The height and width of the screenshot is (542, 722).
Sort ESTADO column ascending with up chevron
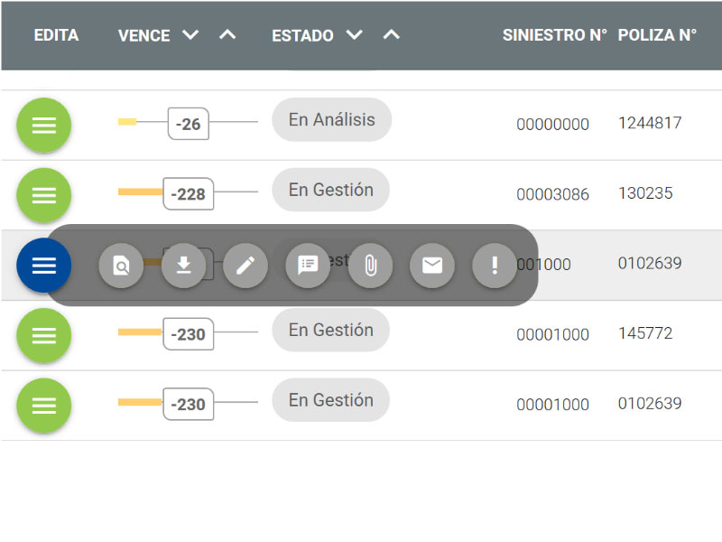pos(391,35)
